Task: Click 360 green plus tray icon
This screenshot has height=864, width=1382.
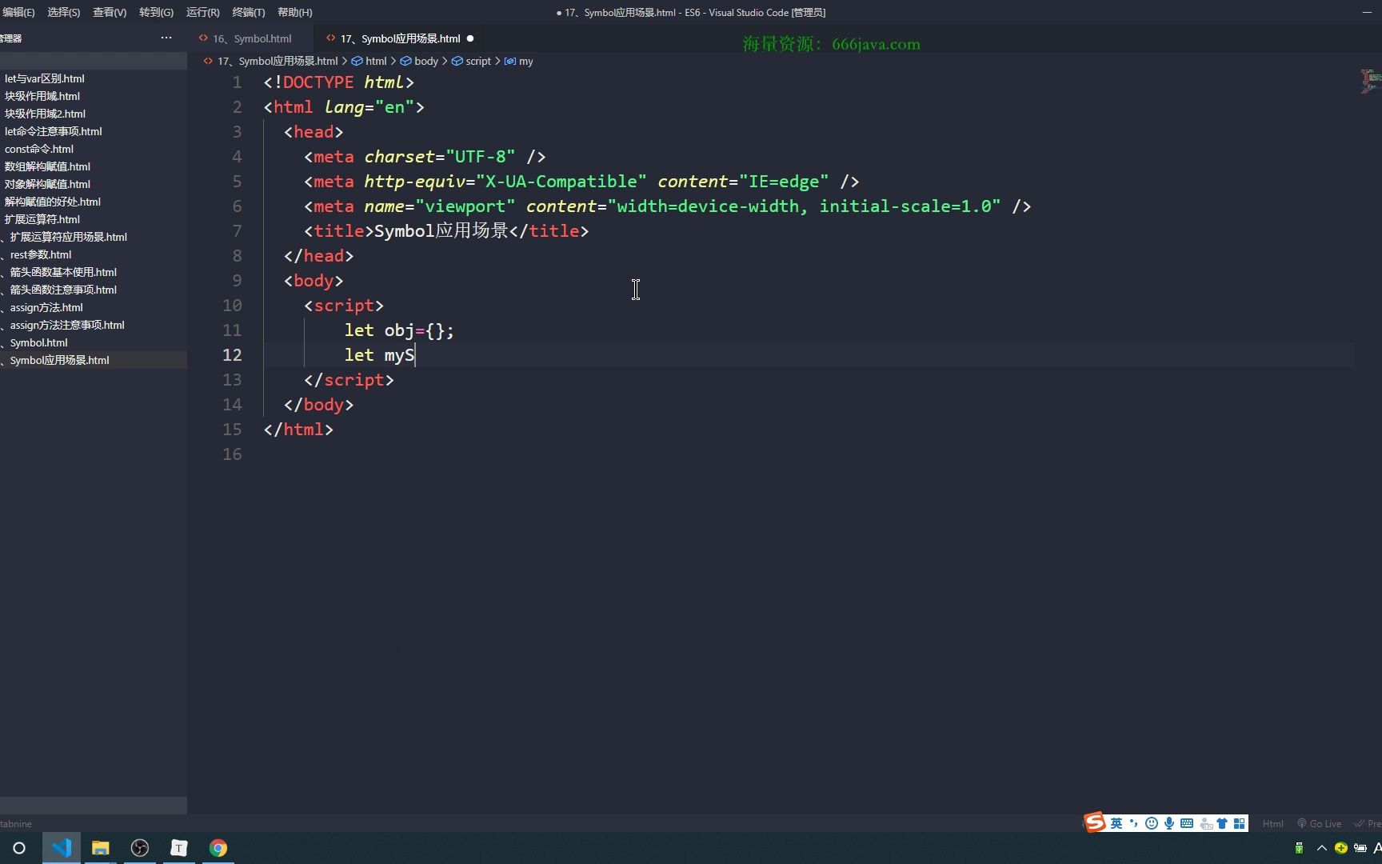Action: pyautogui.click(x=1341, y=848)
